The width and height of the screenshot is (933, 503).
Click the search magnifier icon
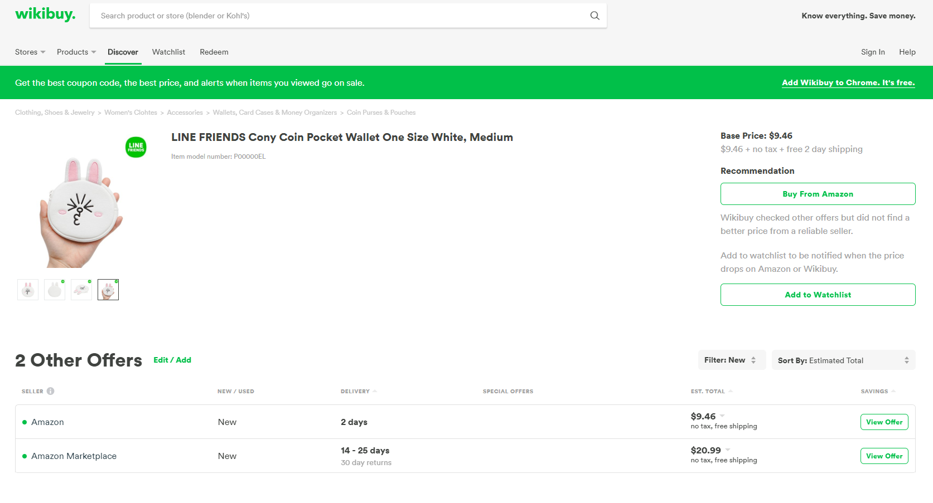click(594, 16)
